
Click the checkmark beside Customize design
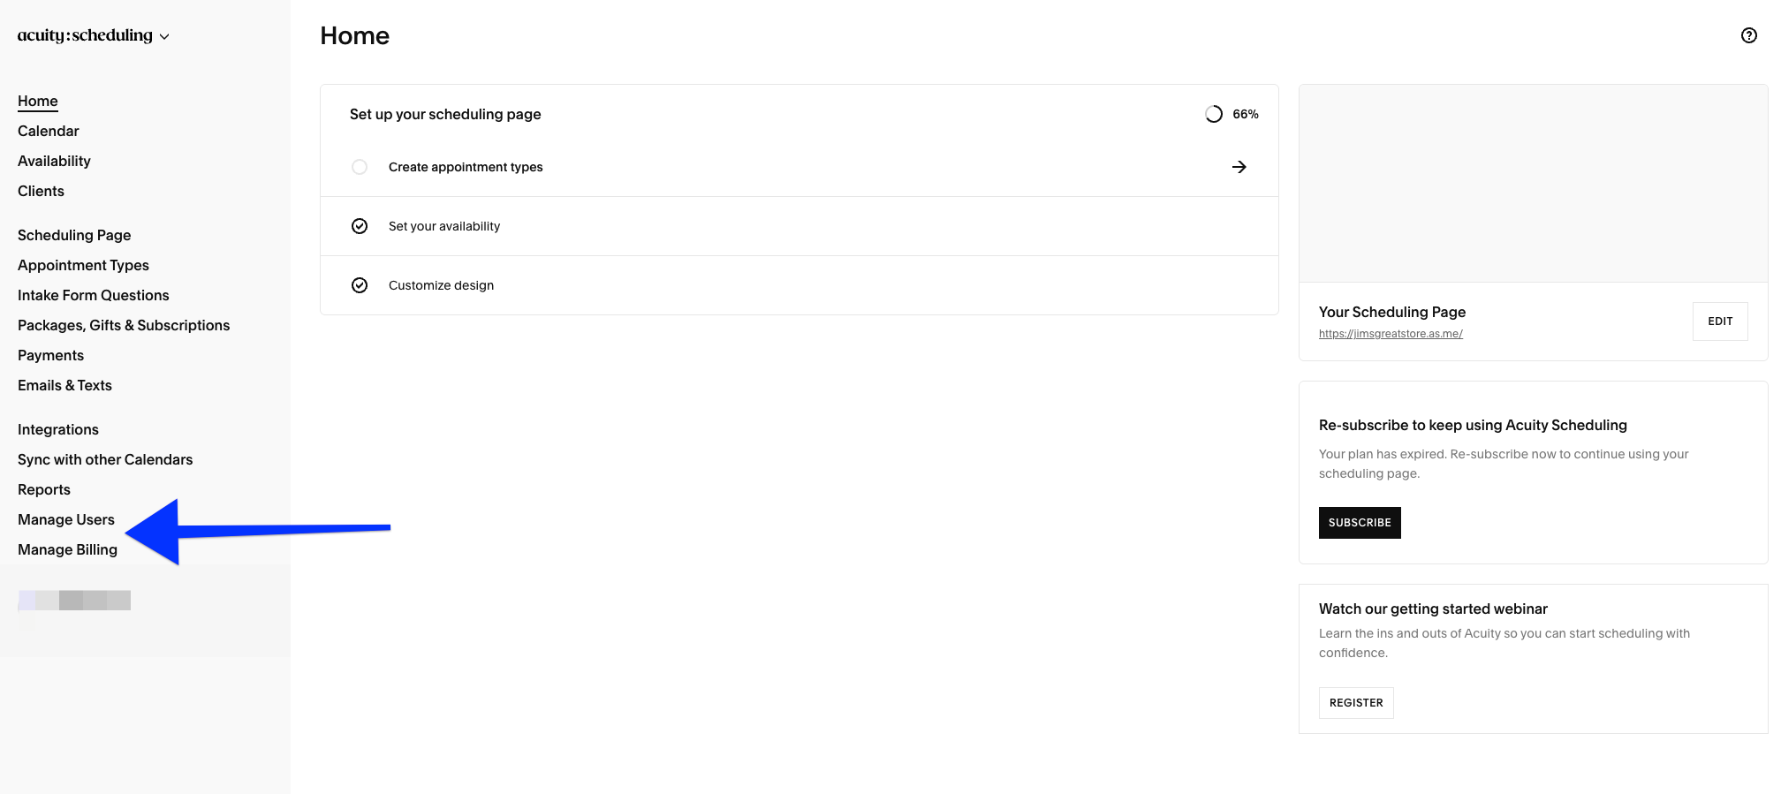tap(360, 285)
